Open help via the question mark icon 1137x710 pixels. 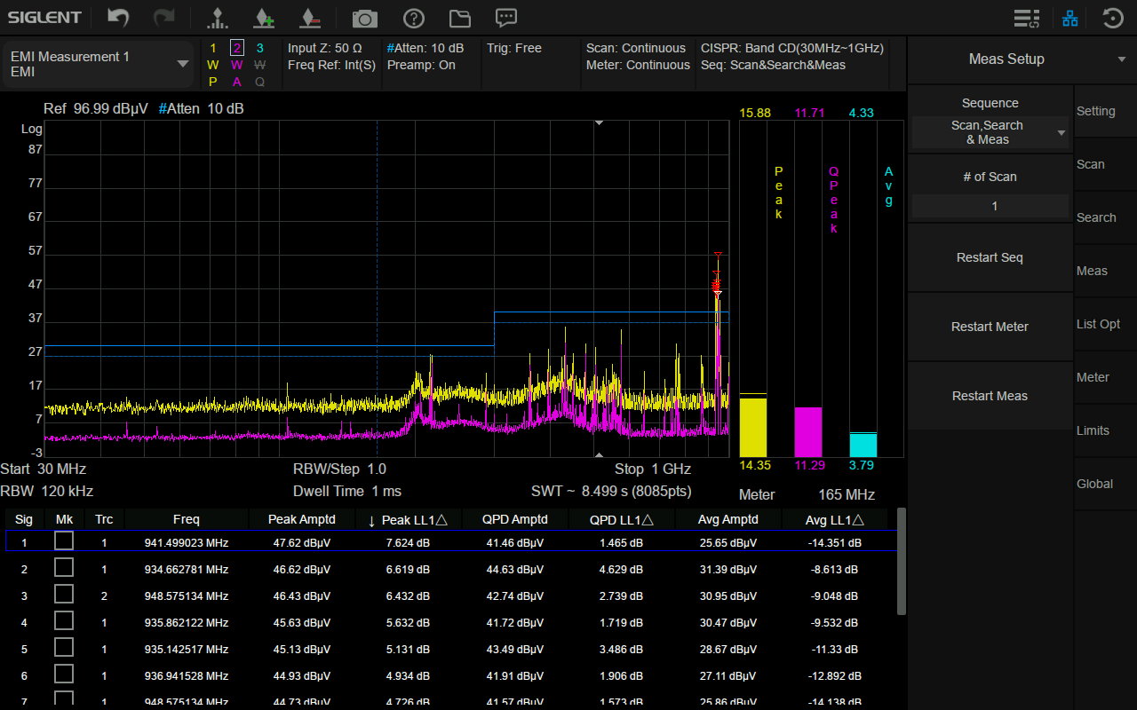[413, 18]
